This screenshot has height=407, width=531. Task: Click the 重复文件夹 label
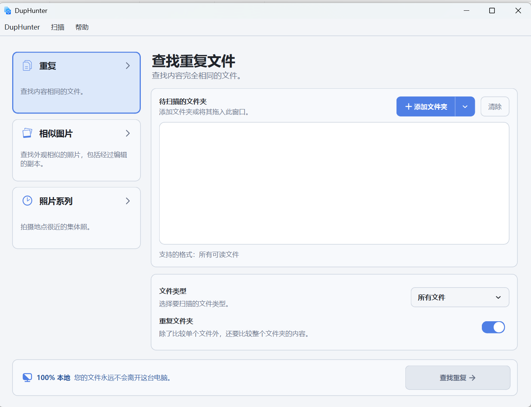coord(176,321)
